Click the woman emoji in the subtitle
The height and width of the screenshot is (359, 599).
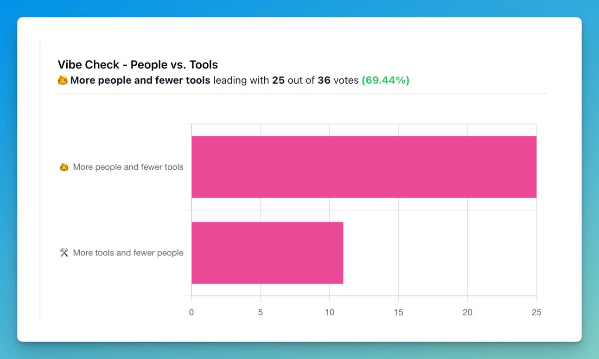(x=63, y=80)
